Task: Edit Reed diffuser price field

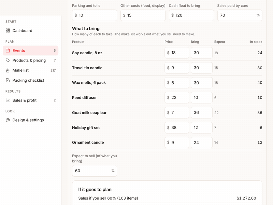Action: [177, 98]
